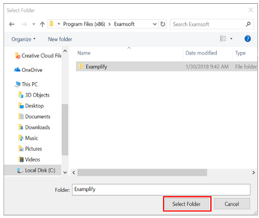Viewport: 259px width, 218px height.
Task: Click the Folder name text field
Action: (x=161, y=190)
